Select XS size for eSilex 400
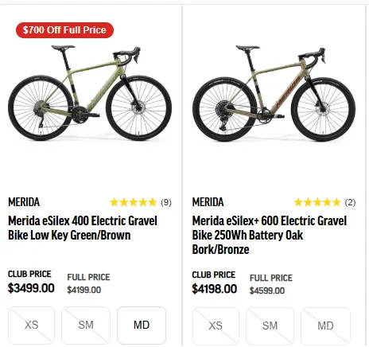This screenshot has height=347, width=369. [32, 326]
